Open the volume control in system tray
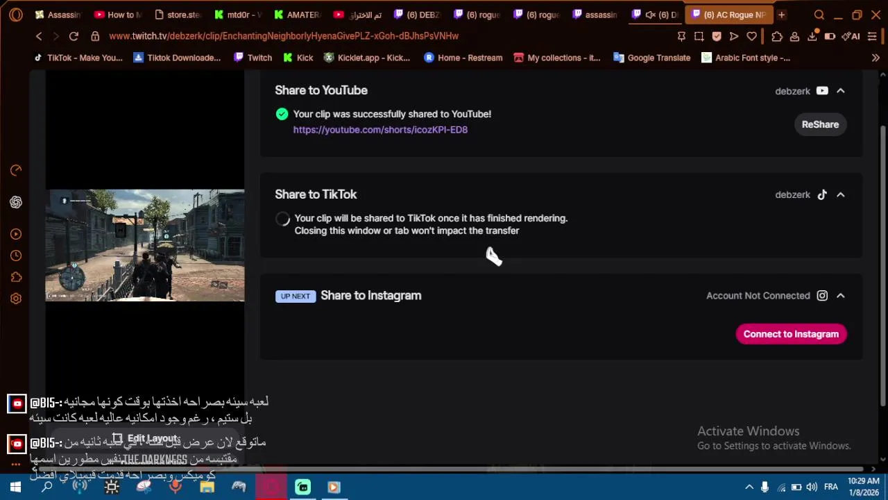 click(x=812, y=487)
